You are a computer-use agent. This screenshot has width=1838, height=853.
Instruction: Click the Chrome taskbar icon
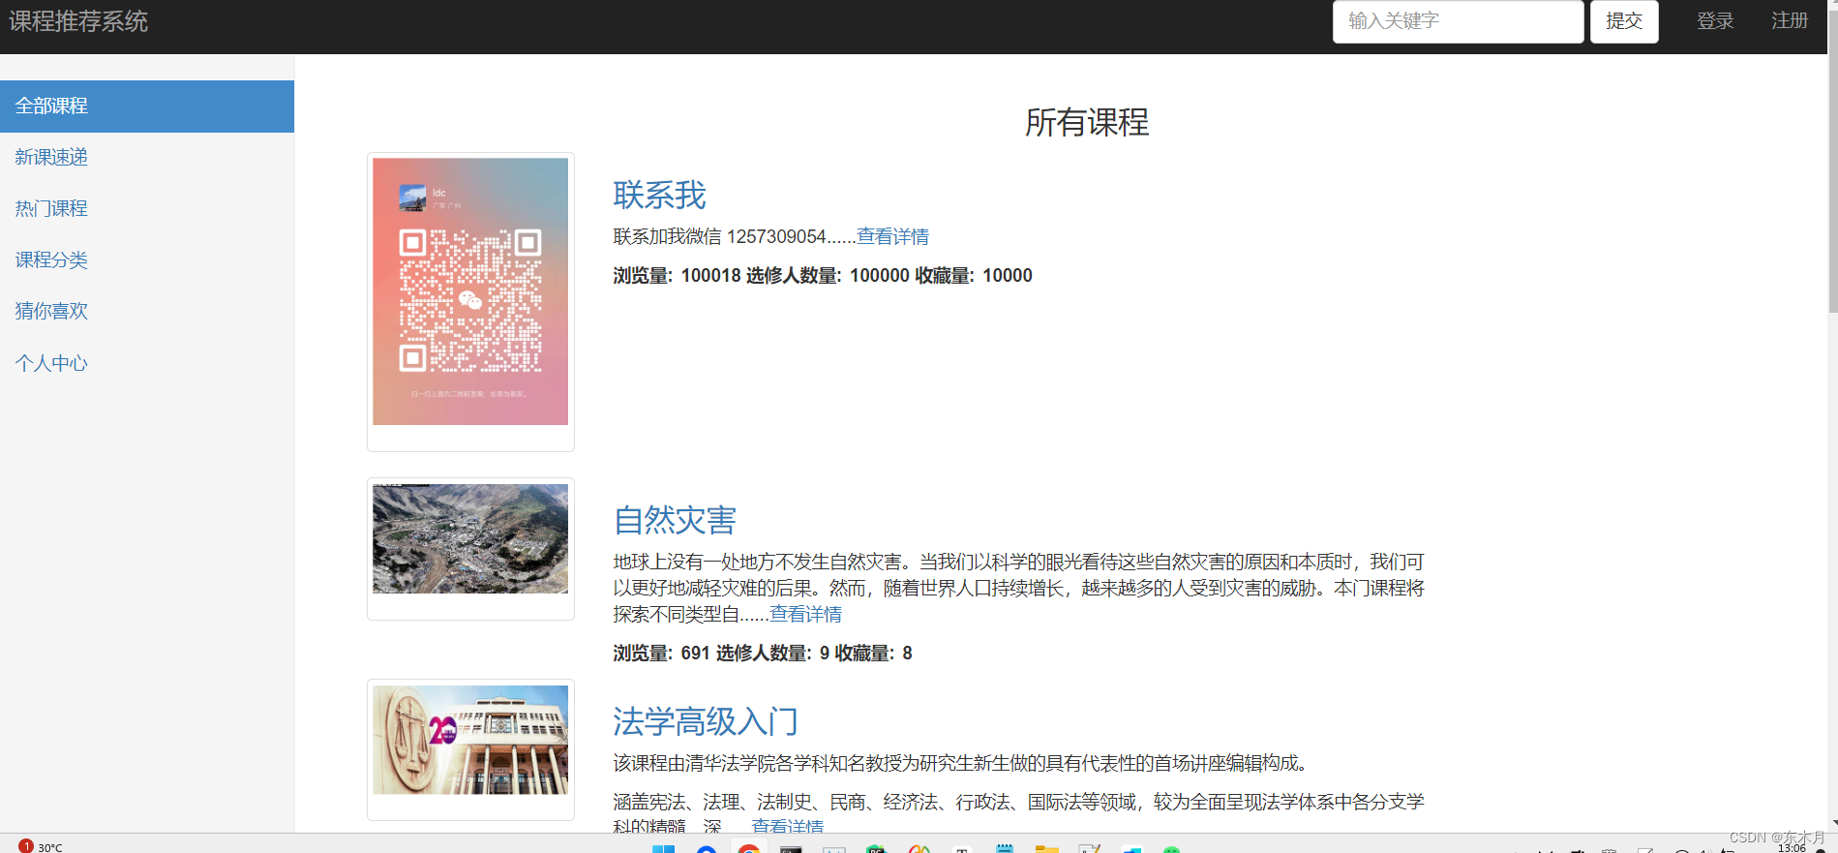click(x=748, y=849)
